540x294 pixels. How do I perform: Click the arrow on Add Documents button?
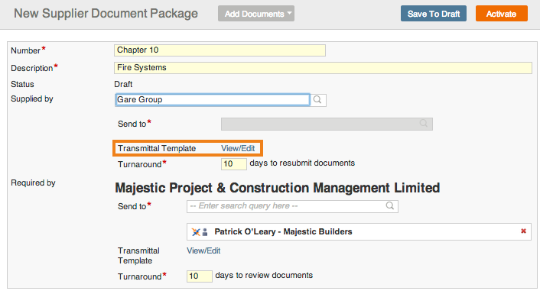coord(289,13)
